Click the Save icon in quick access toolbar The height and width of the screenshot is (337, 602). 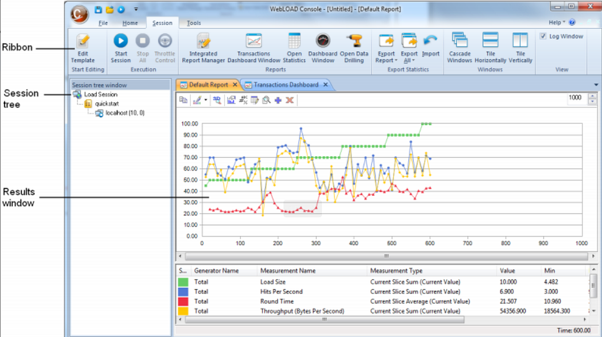tap(98, 10)
